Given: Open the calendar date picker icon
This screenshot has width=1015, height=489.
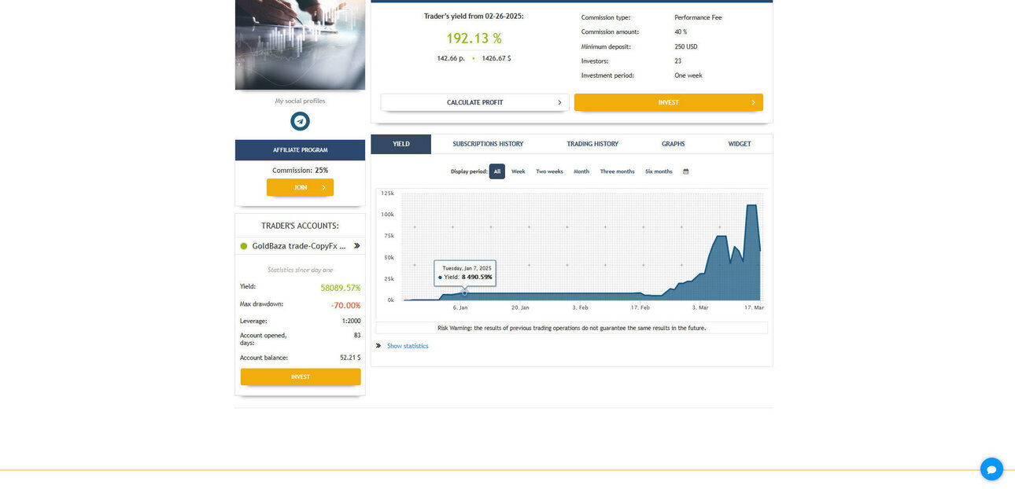Looking at the screenshot, I should [x=685, y=171].
